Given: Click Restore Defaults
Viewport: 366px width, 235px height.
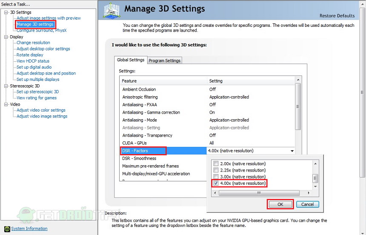Looking at the screenshot, I should tap(337, 16).
